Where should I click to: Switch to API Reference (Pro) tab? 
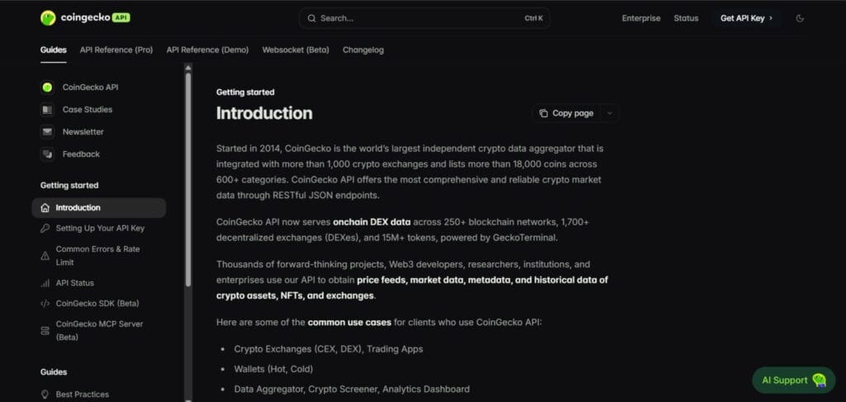point(116,50)
